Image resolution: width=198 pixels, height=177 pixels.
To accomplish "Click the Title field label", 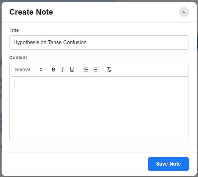I will (14, 30).
